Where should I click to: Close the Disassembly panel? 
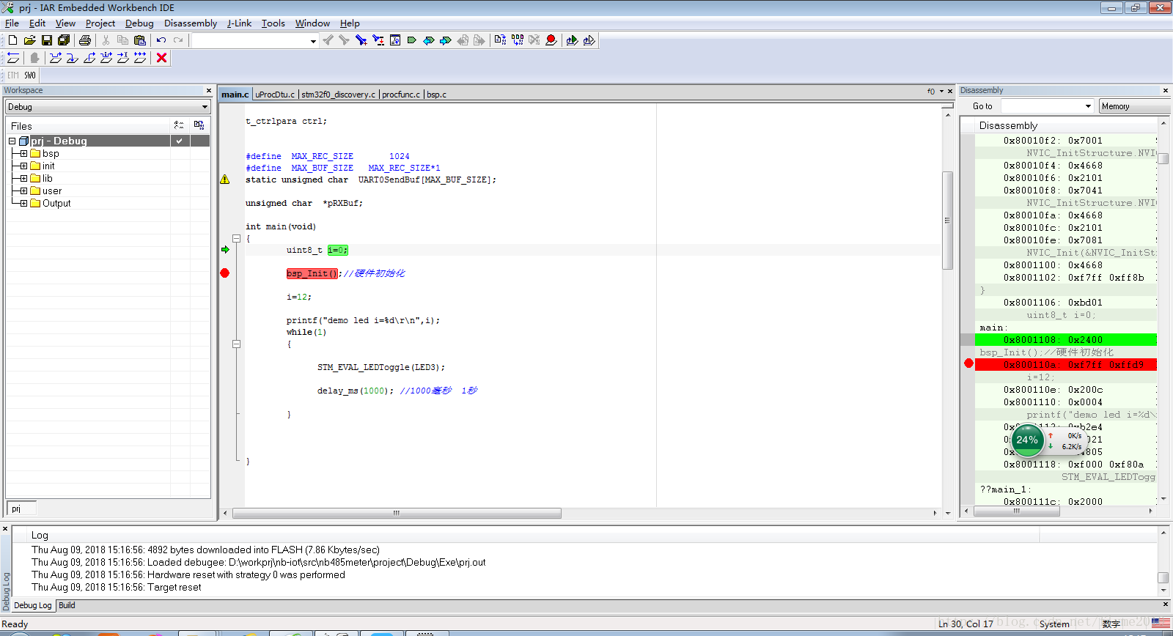click(1166, 91)
